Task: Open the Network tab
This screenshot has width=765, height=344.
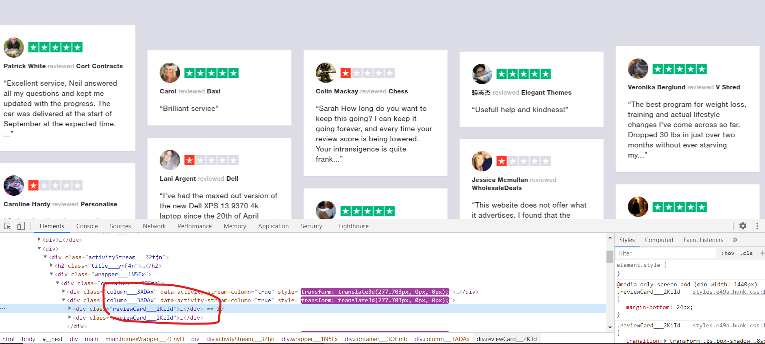Action: coord(154,226)
